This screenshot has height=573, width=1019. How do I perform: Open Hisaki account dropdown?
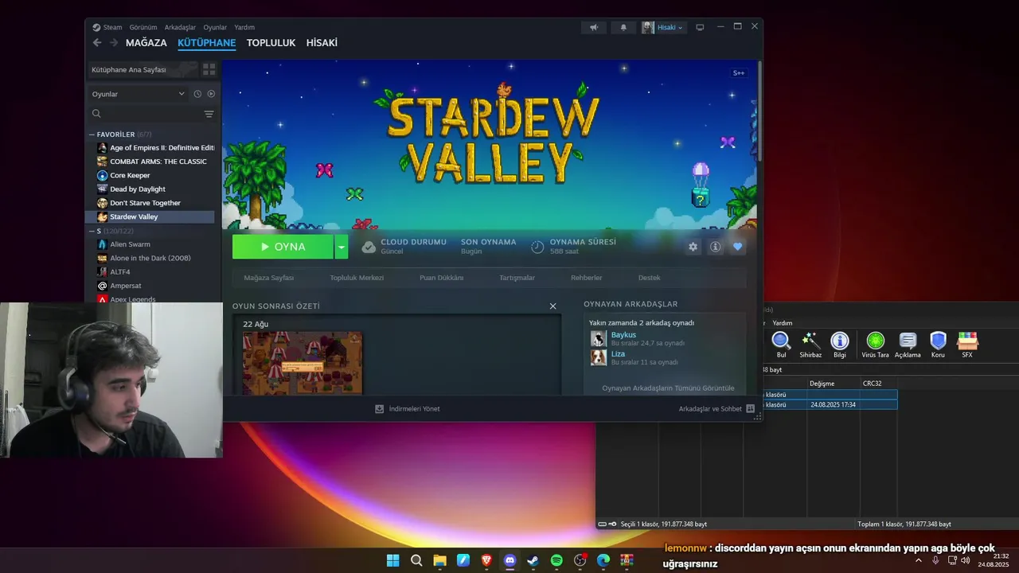[x=662, y=27]
